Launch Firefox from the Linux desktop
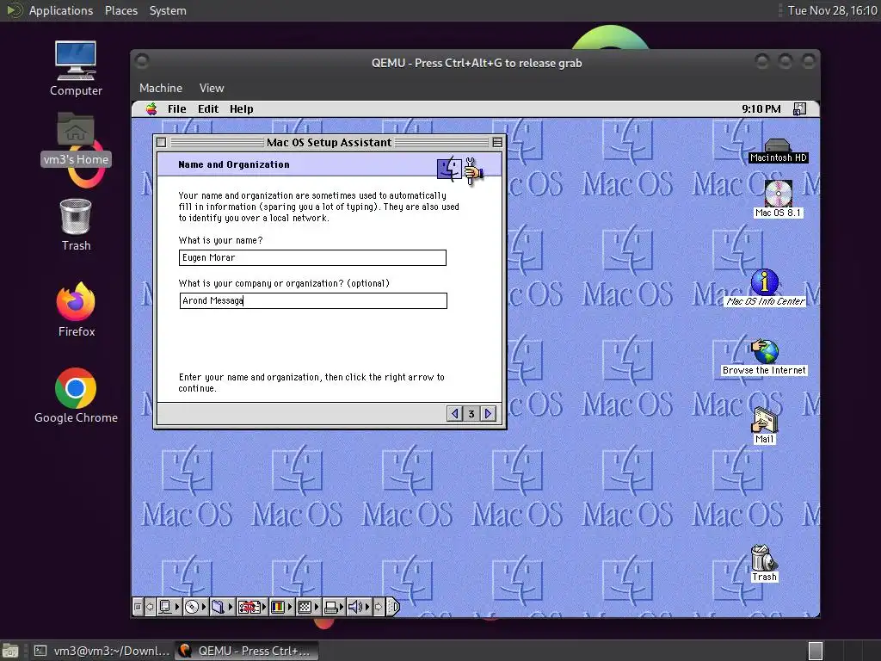Screen dimensions: 881x661 [x=76, y=310]
